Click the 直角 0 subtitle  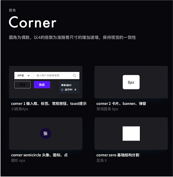click(x=102, y=160)
